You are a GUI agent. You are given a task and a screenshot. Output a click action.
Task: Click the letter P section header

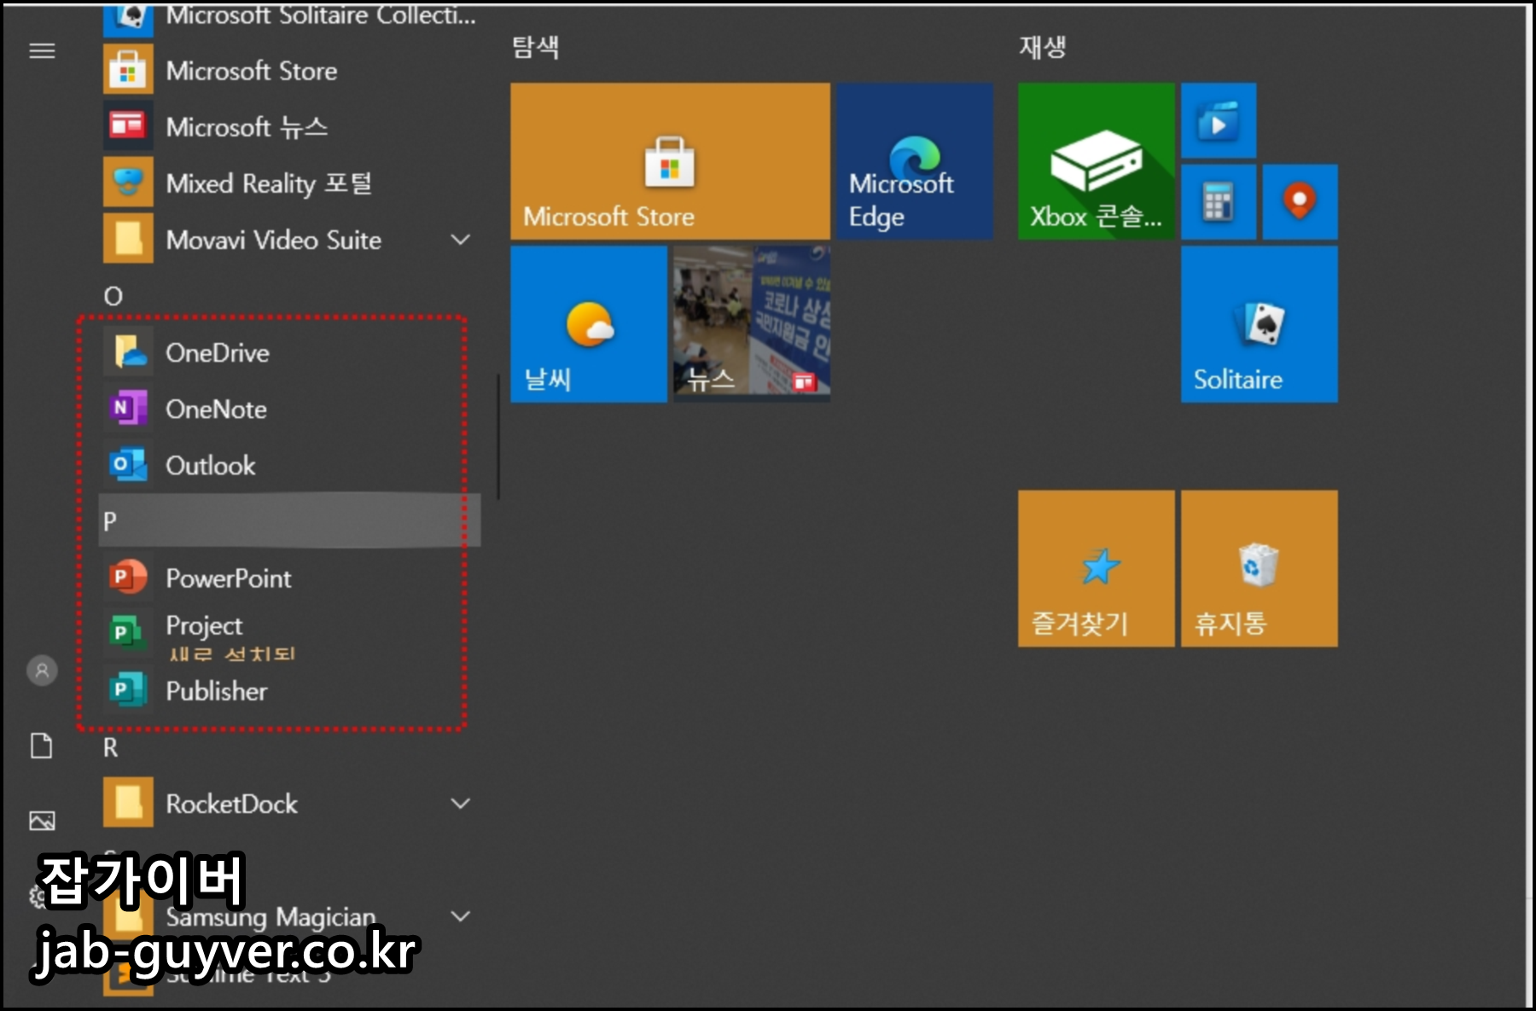click(289, 520)
